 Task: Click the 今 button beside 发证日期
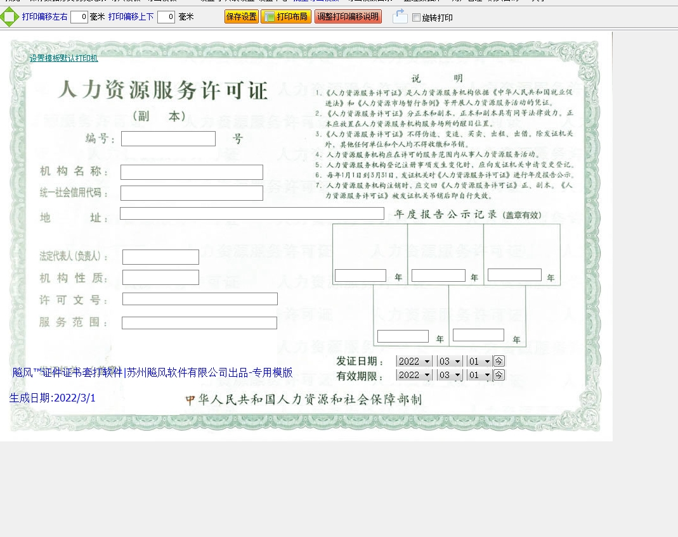pyautogui.click(x=499, y=361)
